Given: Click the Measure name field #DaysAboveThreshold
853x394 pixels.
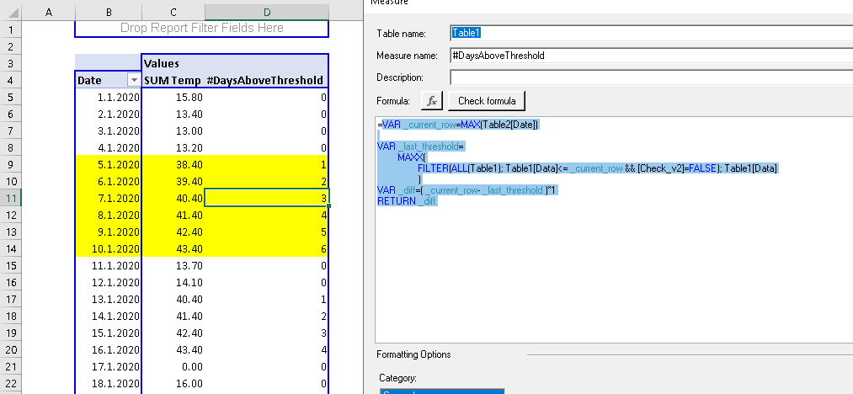Looking at the screenshot, I should [x=651, y=56].
